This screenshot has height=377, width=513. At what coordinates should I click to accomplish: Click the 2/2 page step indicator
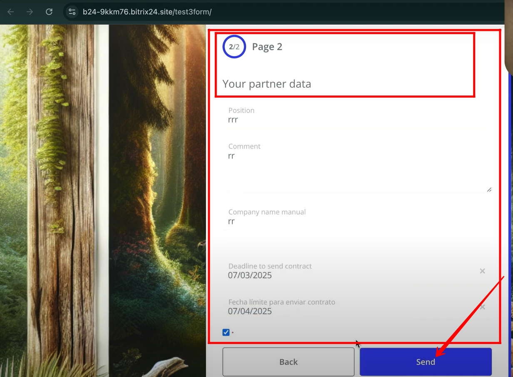pyautogui.click(x=234, y=47)
